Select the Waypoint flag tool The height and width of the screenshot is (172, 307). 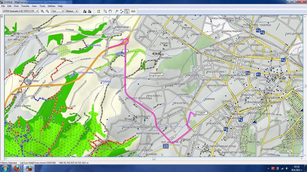tap(117, 11)
